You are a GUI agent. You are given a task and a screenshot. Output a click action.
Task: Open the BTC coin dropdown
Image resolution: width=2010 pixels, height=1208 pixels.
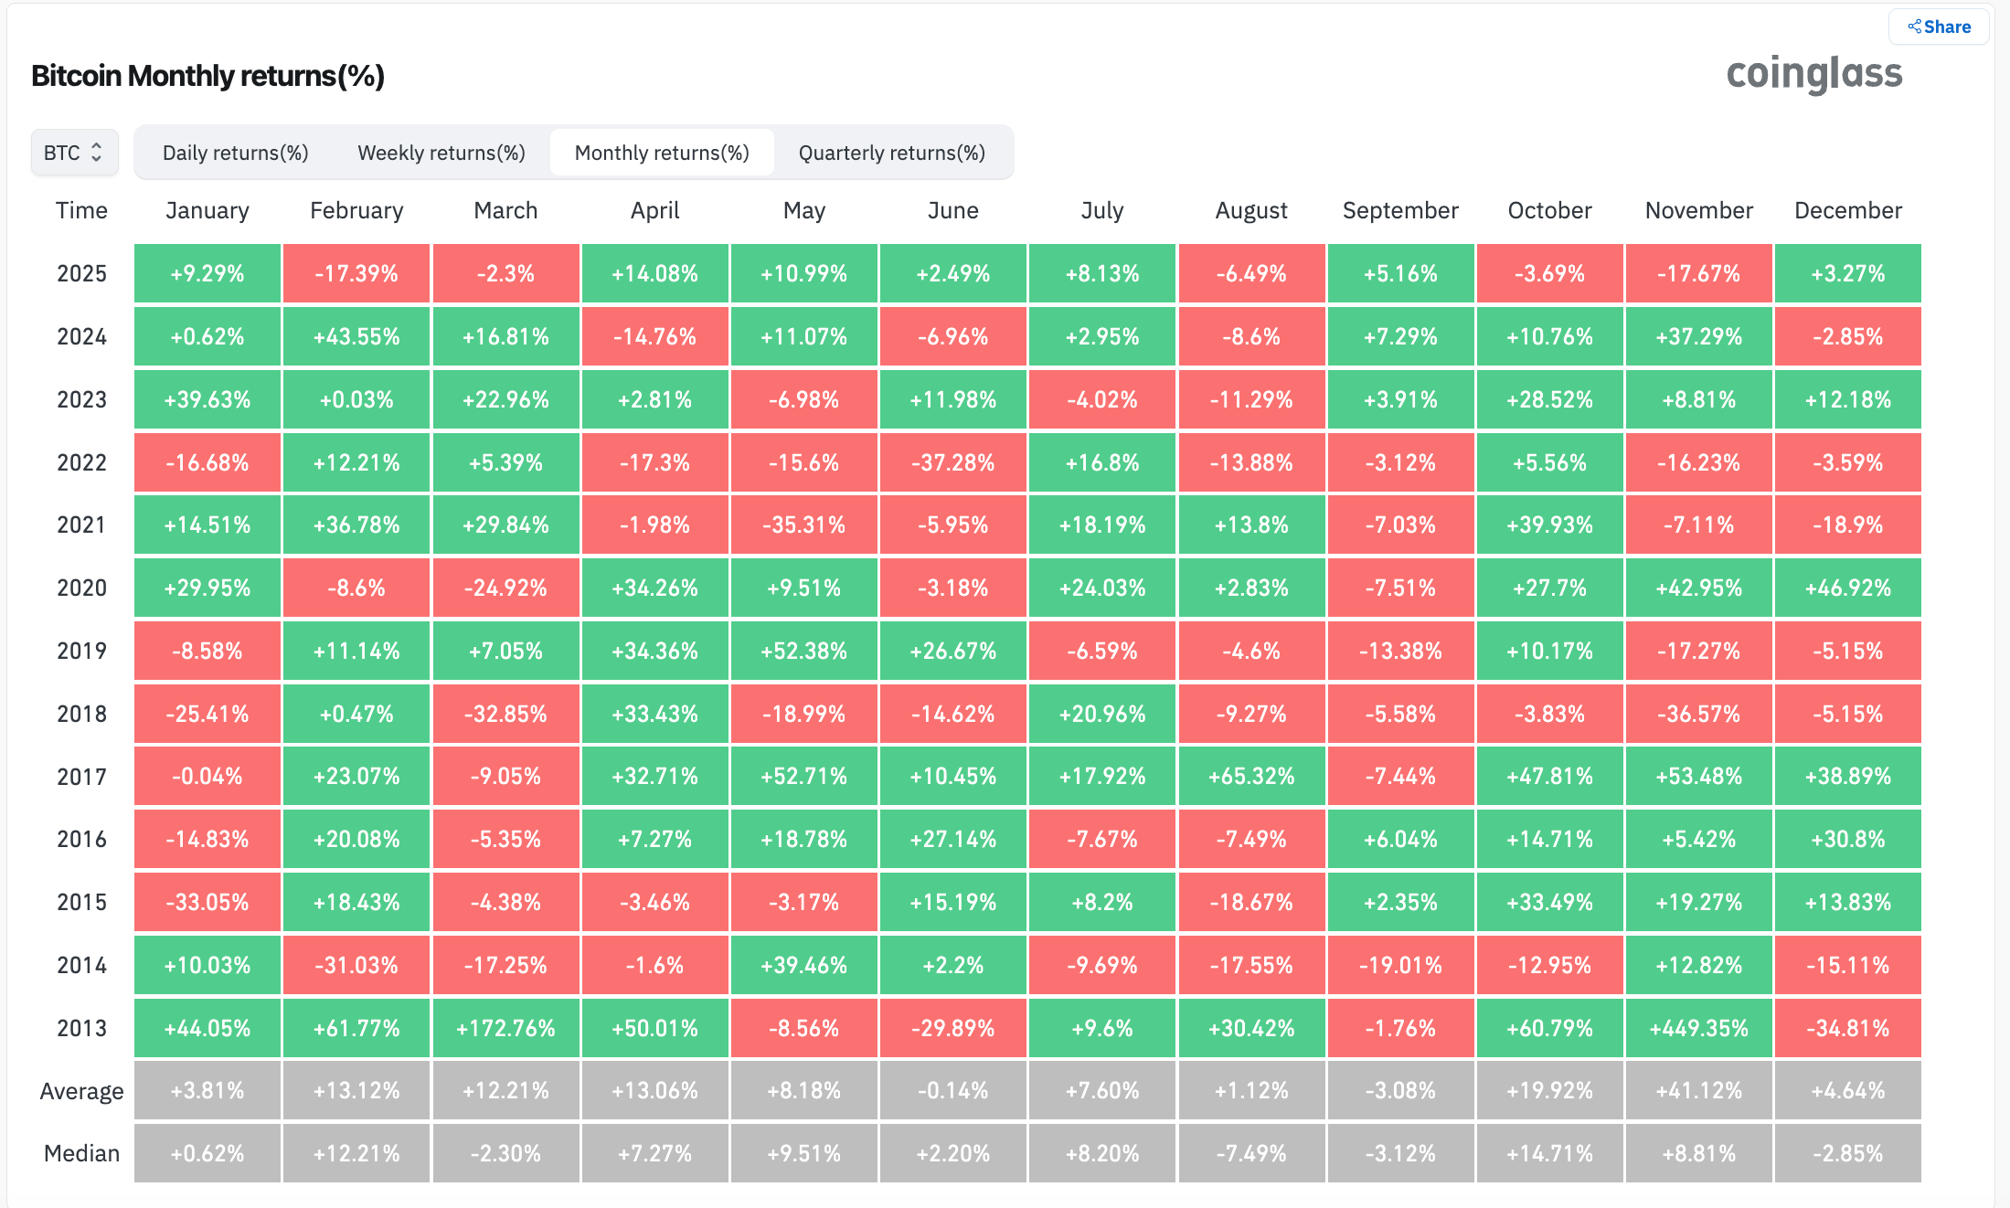point(74,152)
